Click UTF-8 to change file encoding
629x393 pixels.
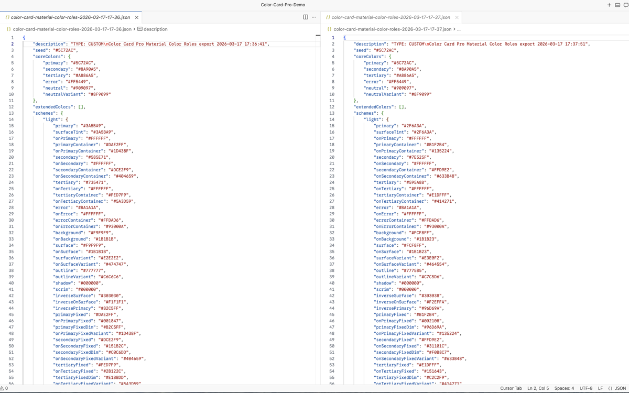pyautogui.click(x=585, y=388)
